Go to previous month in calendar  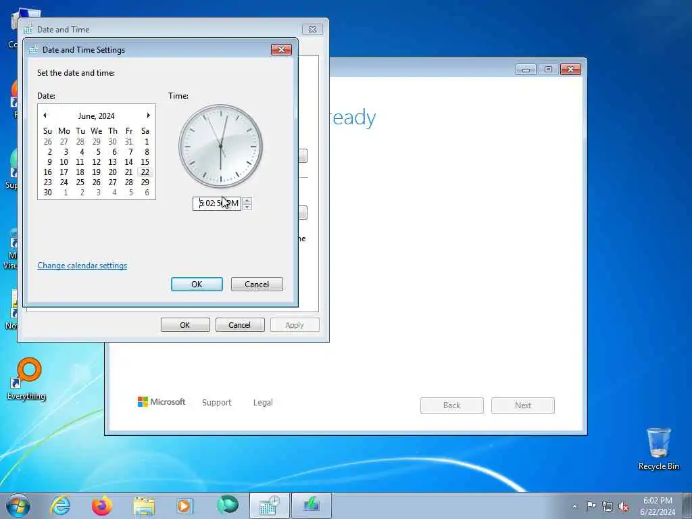click(45, 115)
